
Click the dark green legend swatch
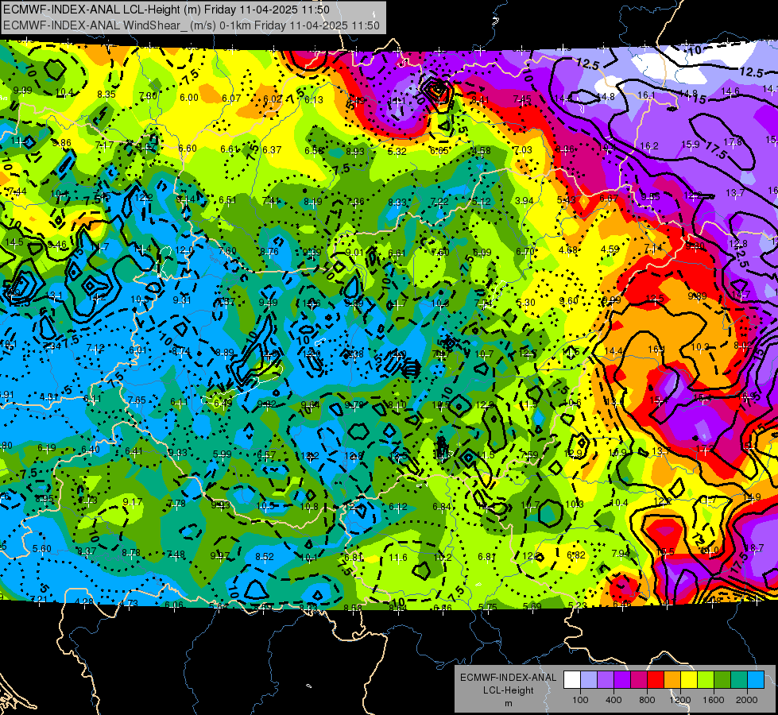tap(722, 680)
